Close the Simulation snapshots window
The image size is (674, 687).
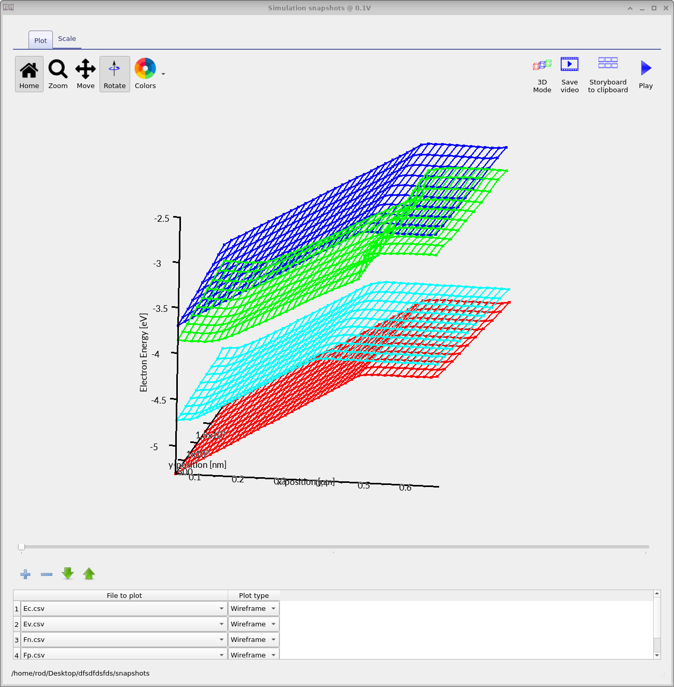(666, 8)
